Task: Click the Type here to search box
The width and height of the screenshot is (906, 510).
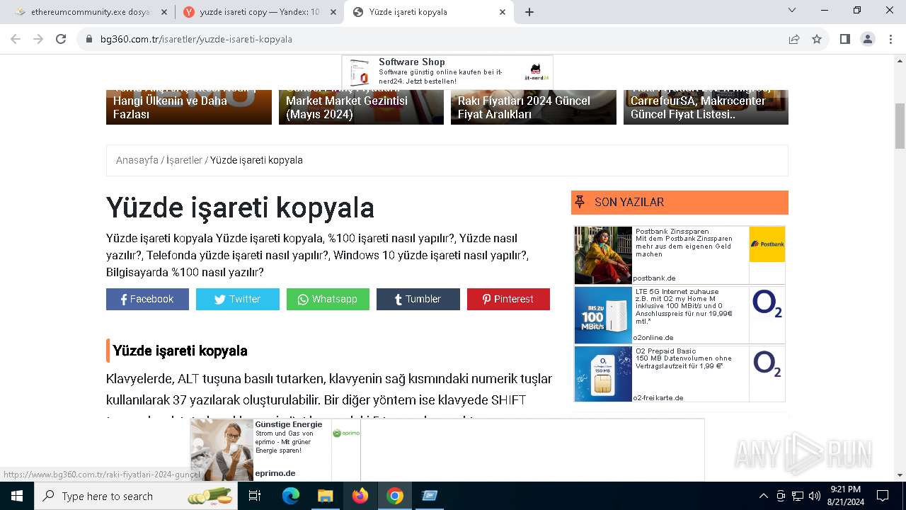Action: [x=137, y=496]
